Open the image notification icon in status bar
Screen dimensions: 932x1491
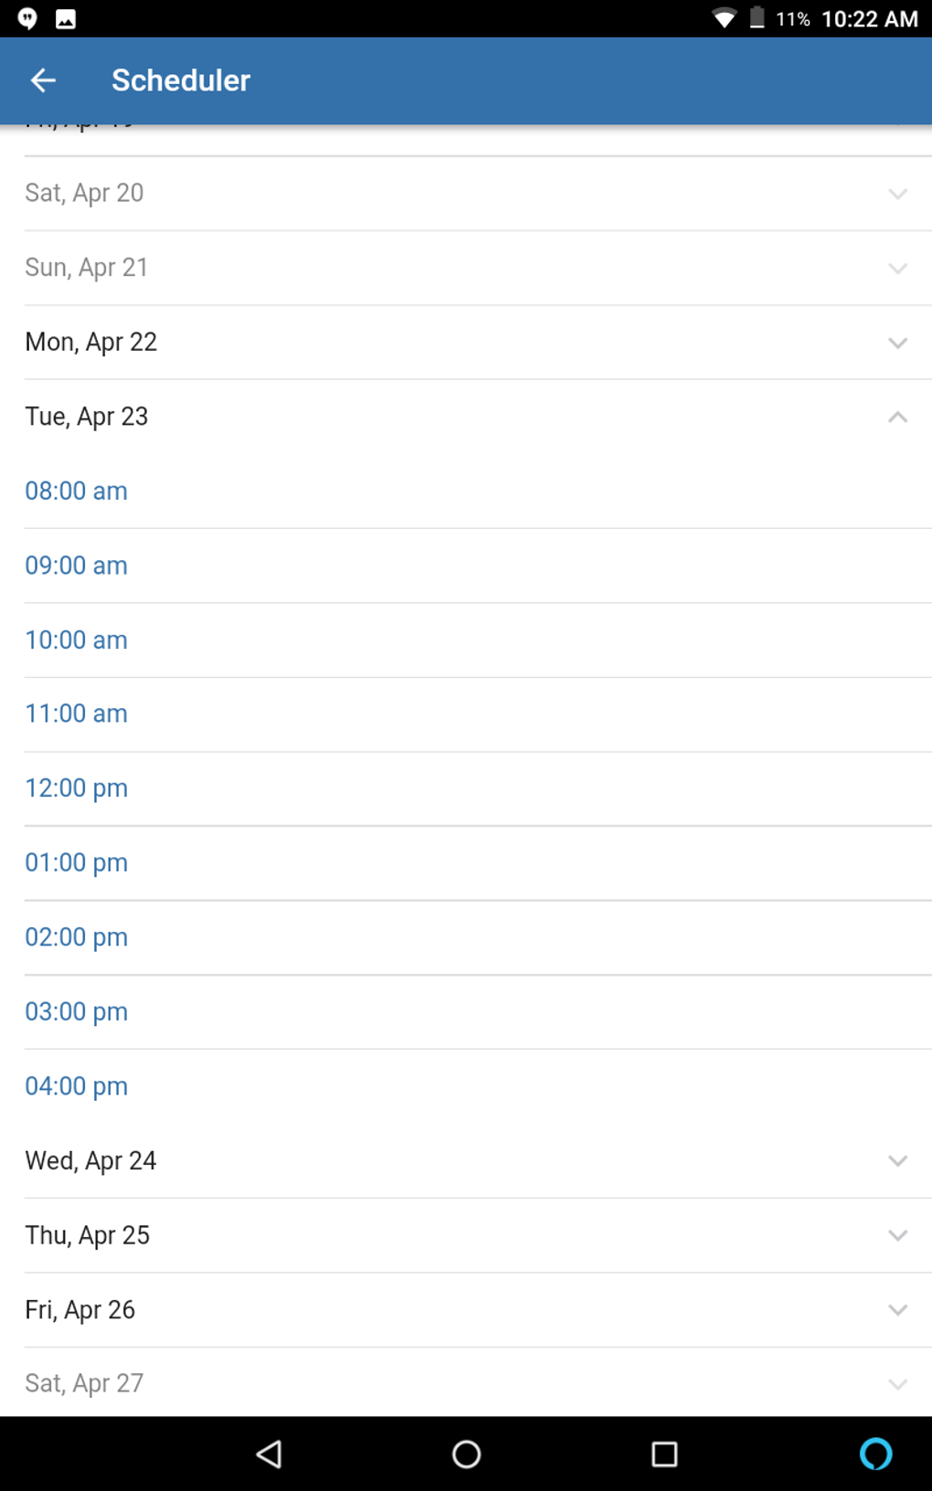66,19
